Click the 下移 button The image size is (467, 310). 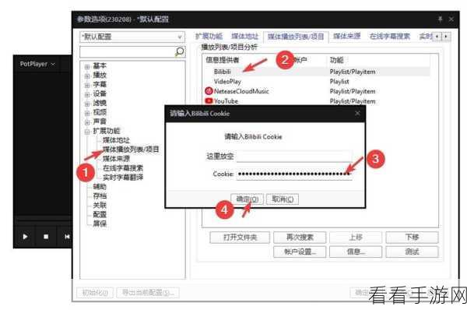[413, 238]
